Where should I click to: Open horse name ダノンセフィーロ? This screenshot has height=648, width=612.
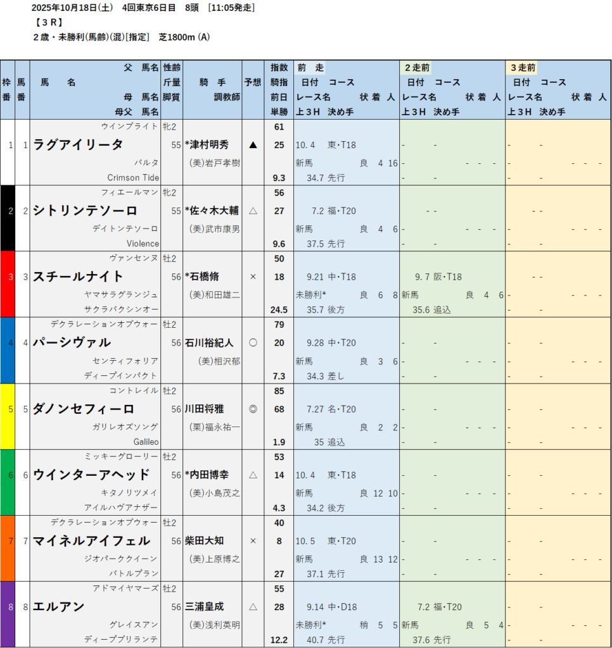tap(84, 409)
